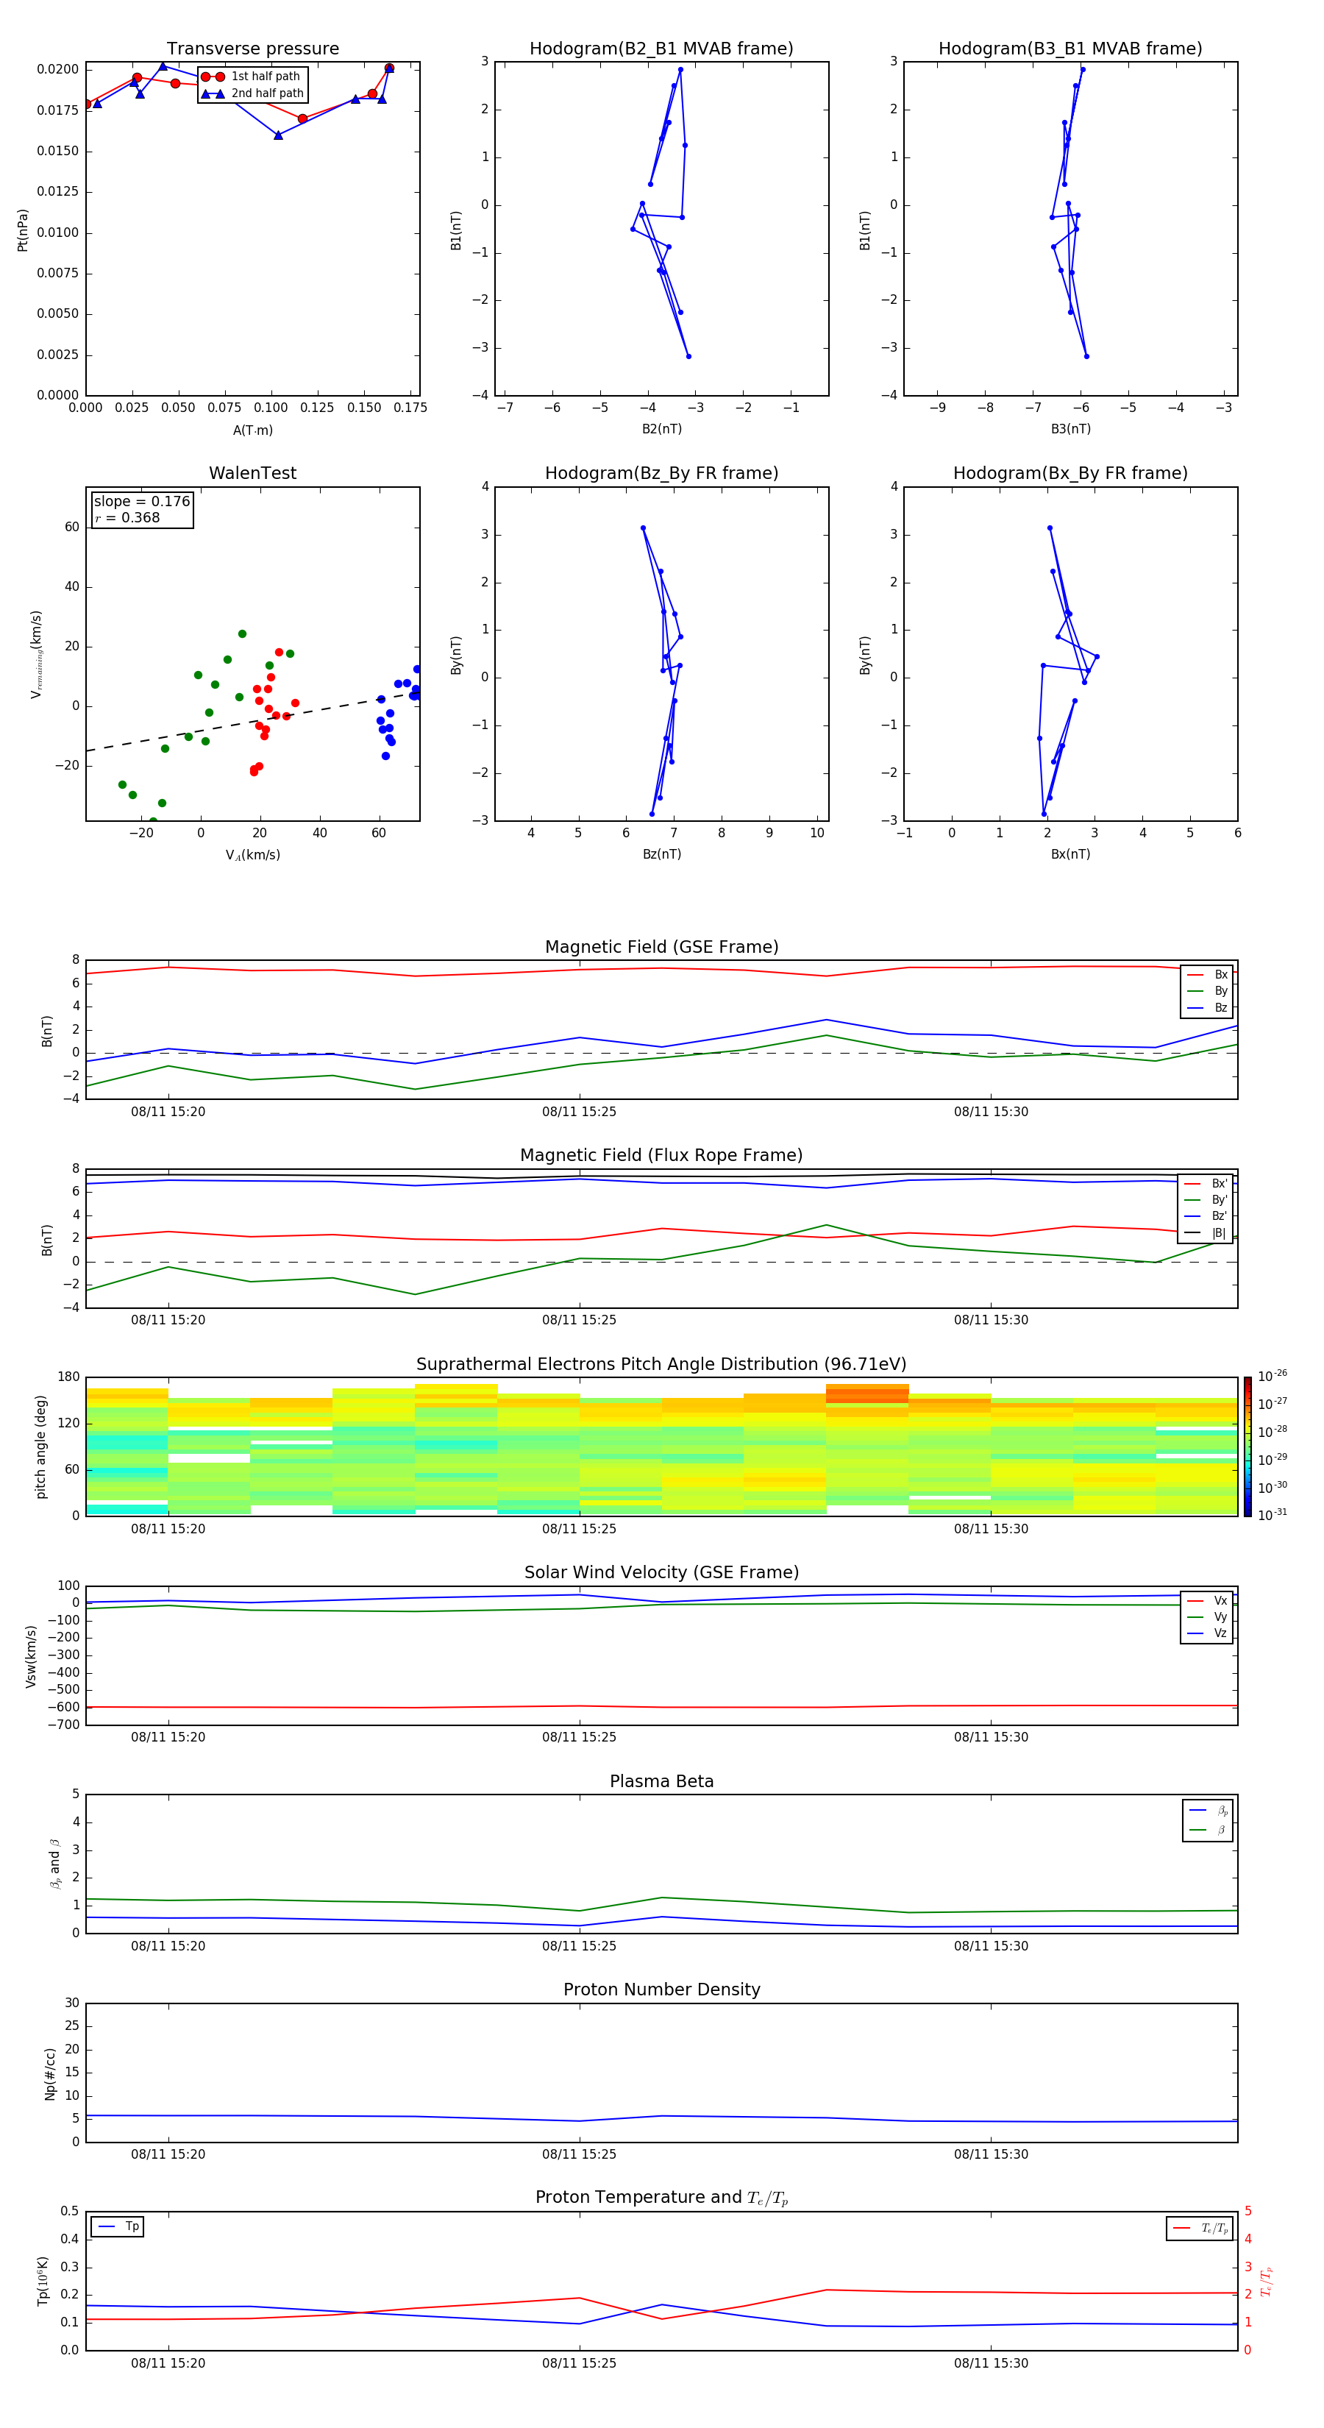The height and width of the screenshot is (2428, 1324).
Task: Click the Suprathermal Electrons Pitch Angle title
Action: click(x=661, y=1365)
